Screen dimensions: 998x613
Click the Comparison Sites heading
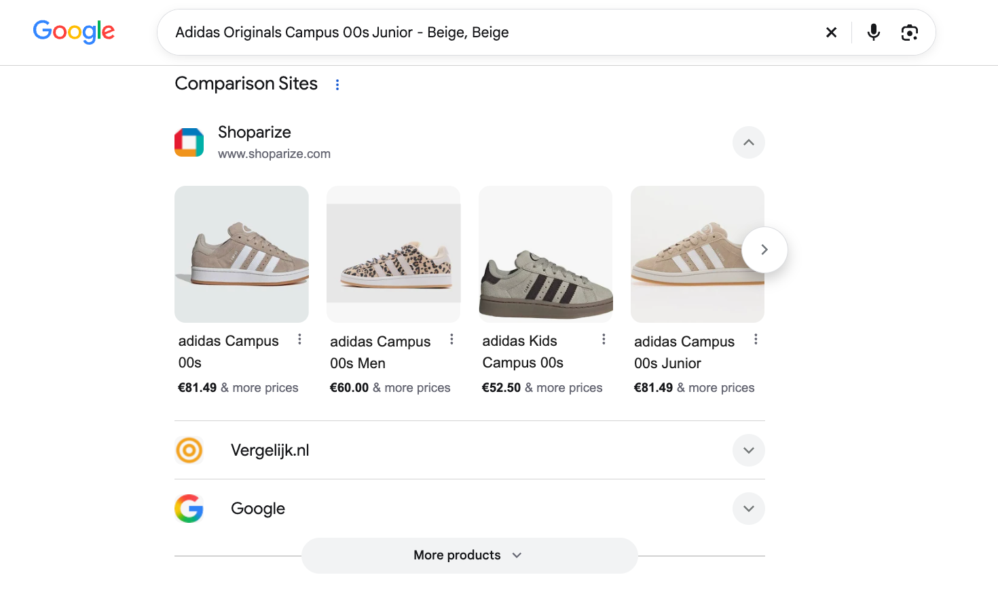point(246,83)
